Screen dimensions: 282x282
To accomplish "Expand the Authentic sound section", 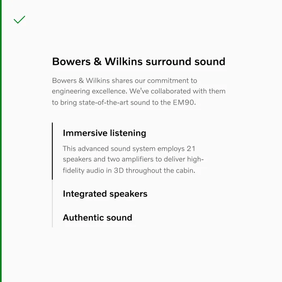I will 98,218.
